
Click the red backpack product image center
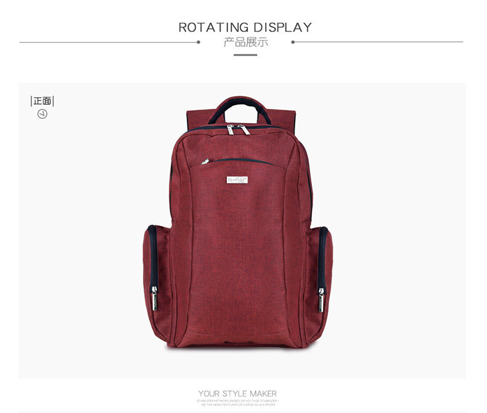[x=238, y=222]
